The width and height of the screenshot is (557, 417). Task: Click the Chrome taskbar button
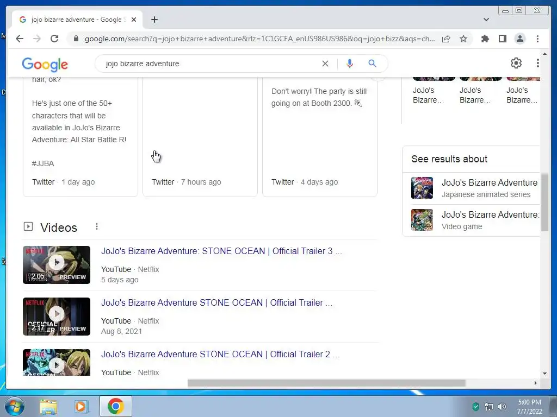(x=116, y=406)
